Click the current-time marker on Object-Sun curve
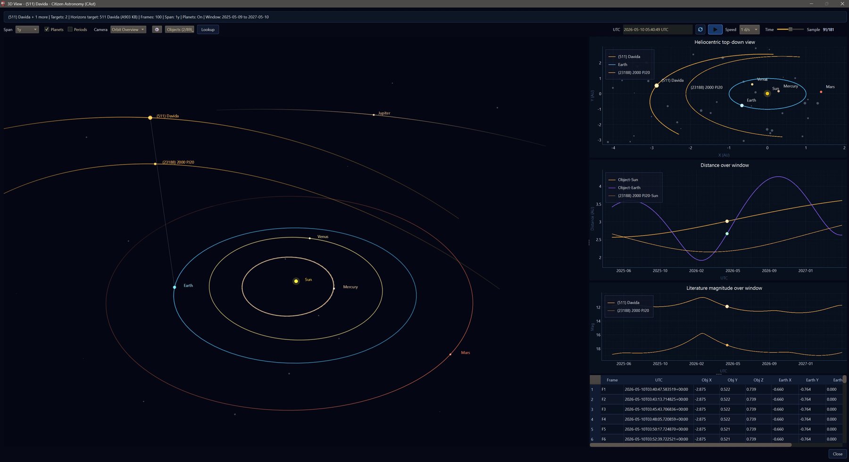The height and width of the screenshot is (462, 849). (727, 221)
